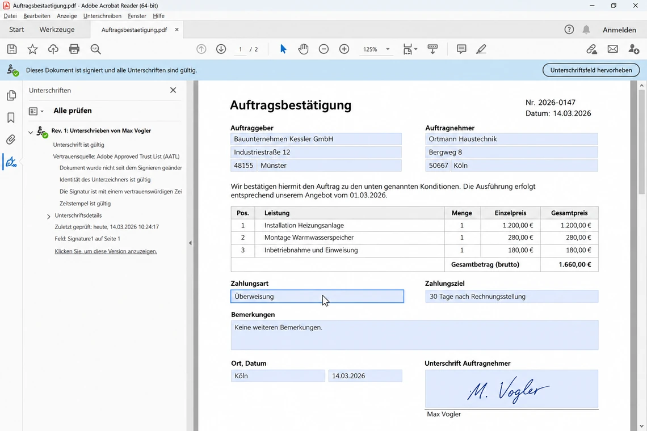The height and width of the screenshot is (431, 647).
Task: Click the page number input field
Action: coord(240,49)
